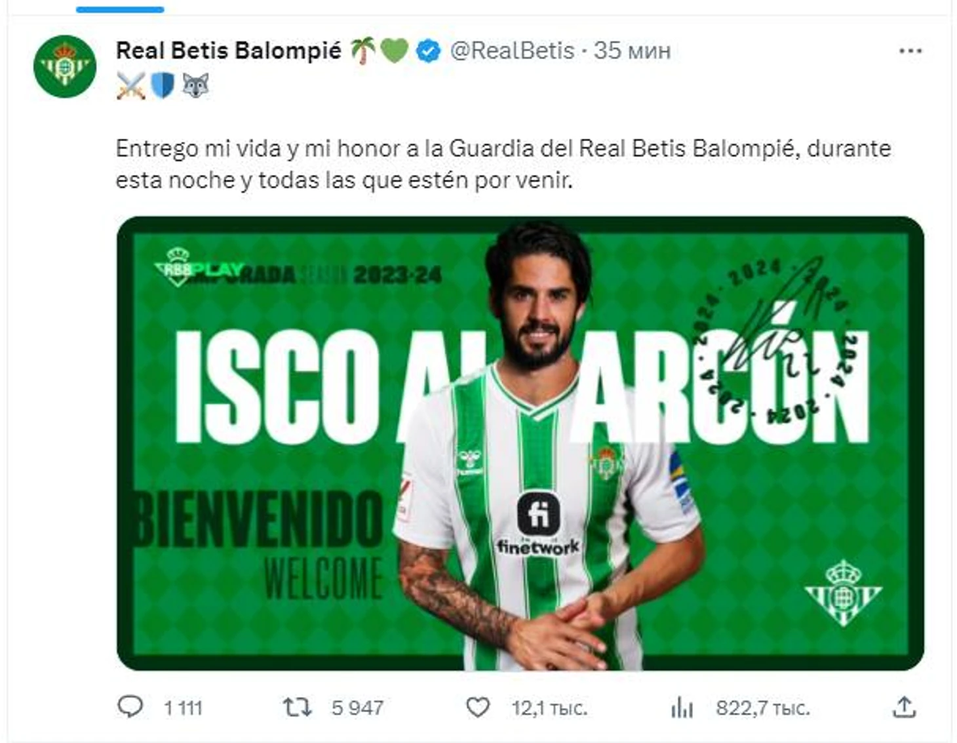This screenshot has width=957, height=743.
Task: Open the @RealBetis handle link
Action: [x=512, y=50]
